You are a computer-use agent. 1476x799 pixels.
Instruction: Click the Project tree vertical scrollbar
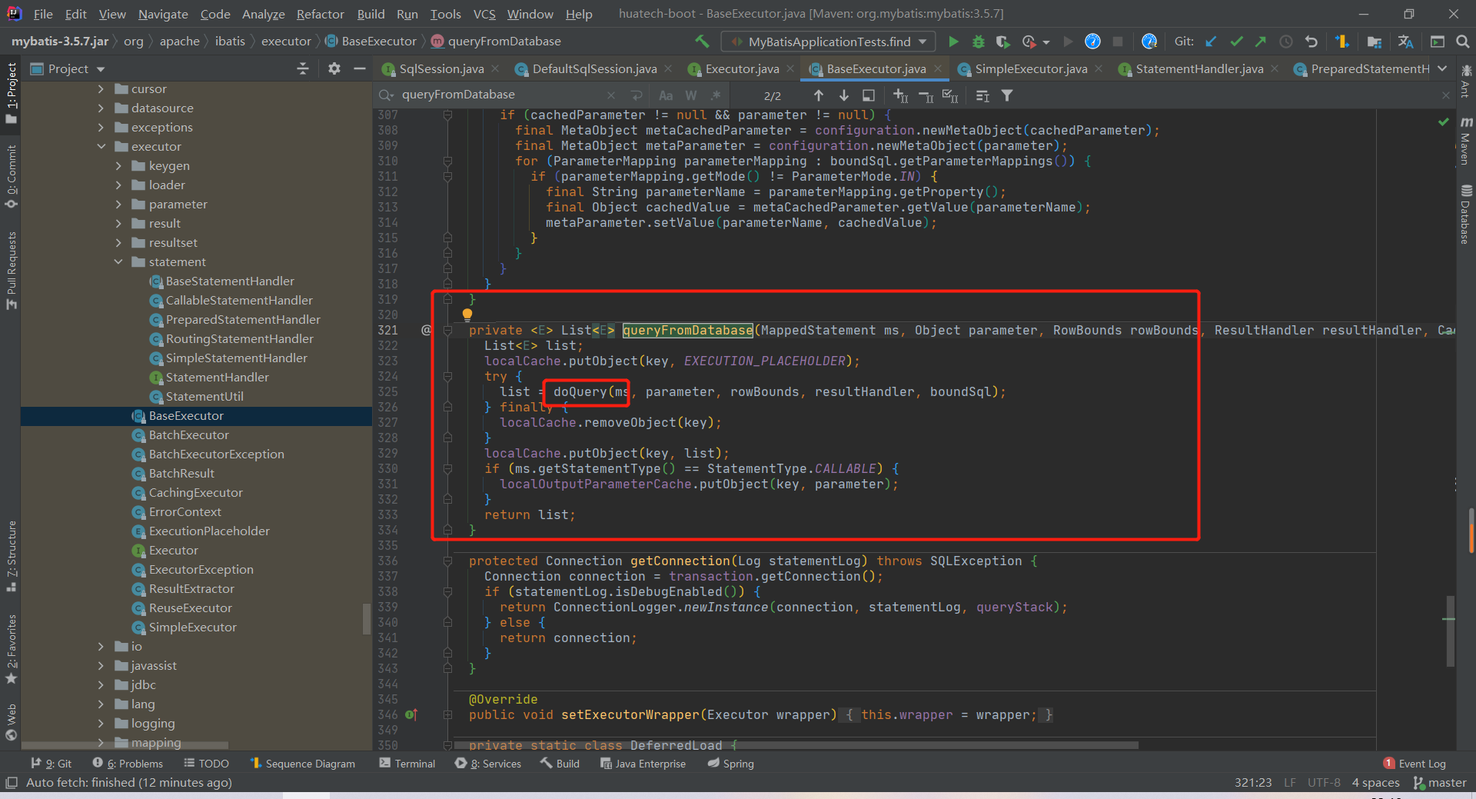367,618
